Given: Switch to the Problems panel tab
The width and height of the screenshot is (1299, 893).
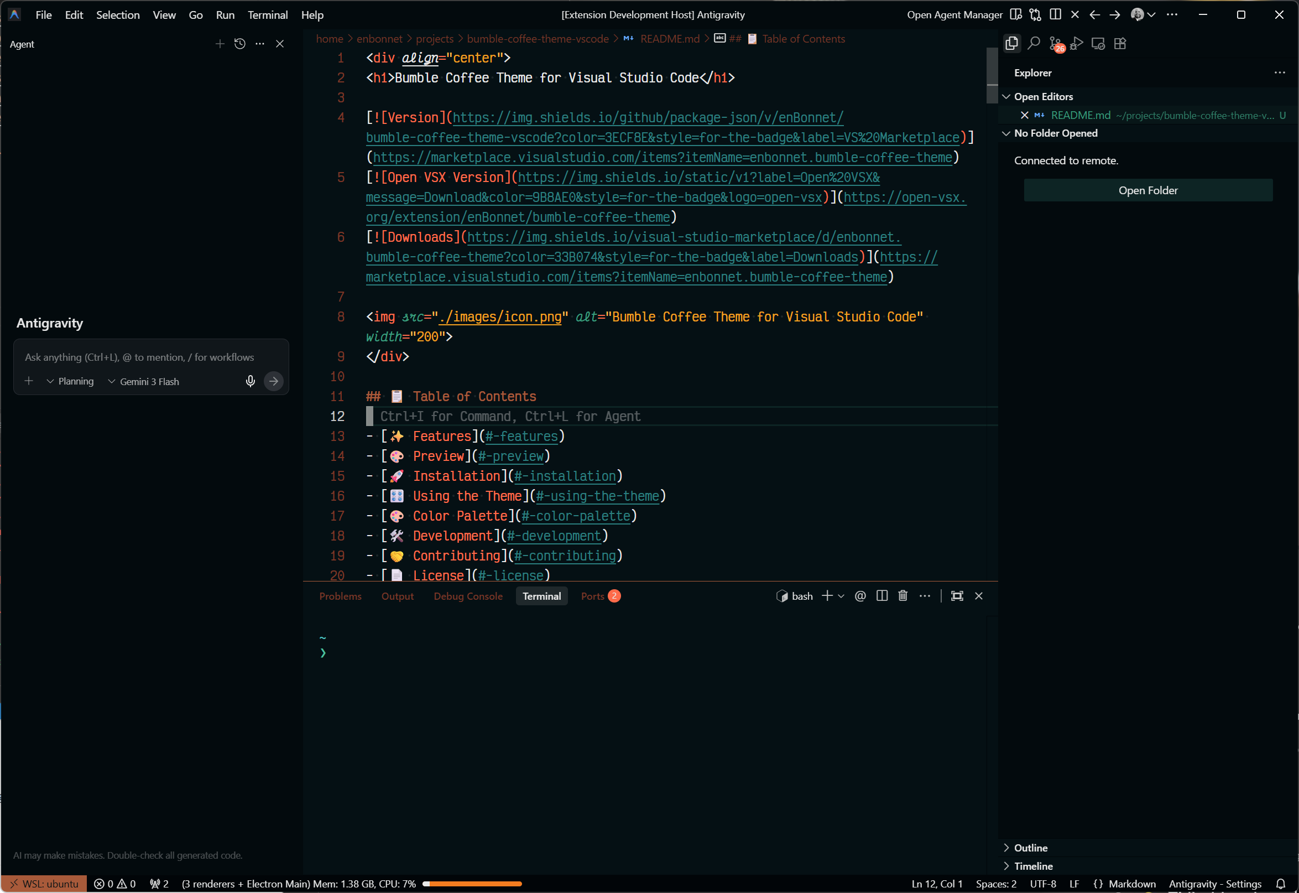Looking at the screenshot, I should coord(341,596).
